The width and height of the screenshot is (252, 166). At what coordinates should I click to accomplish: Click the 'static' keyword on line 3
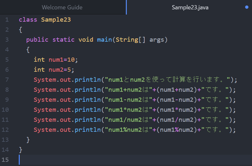point(63,40)
